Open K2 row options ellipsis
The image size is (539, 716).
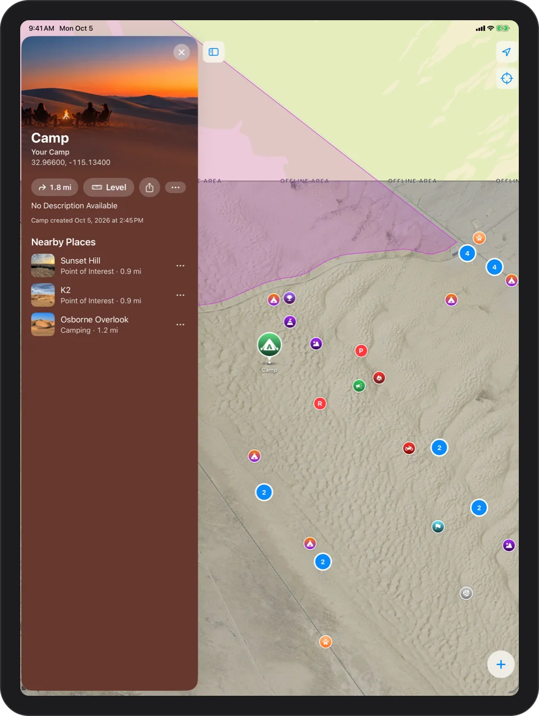(180, 295)
